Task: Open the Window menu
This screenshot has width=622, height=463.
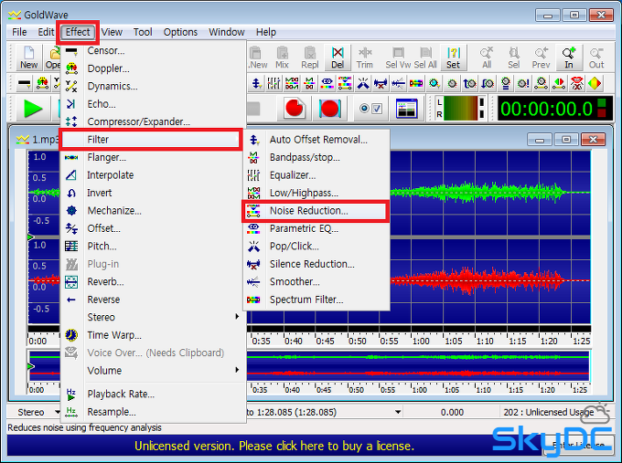Action: click(227, 32)
